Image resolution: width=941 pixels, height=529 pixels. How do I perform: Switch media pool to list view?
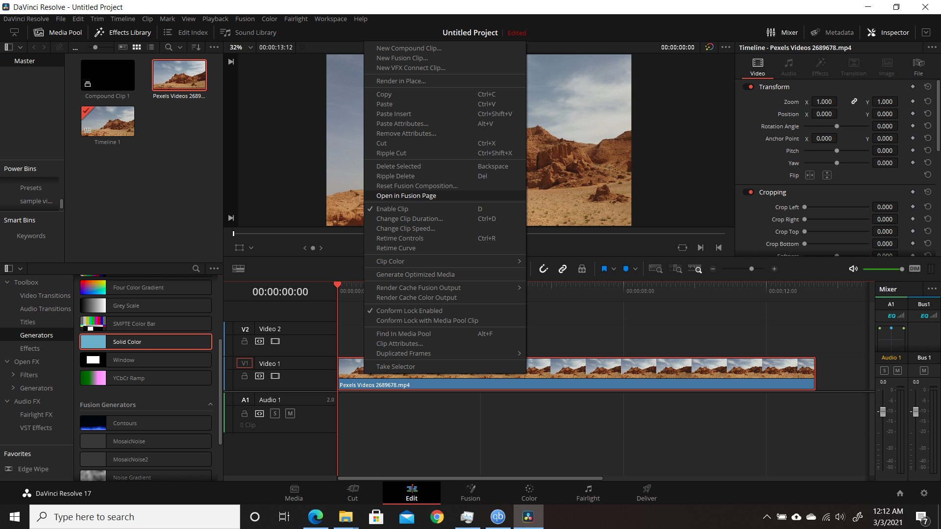coord(150,47)
